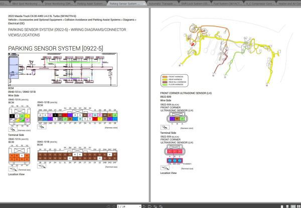This screenshot has height=208, width=301.
Task: Jump to the last page
Action: [x=149, y=206]
